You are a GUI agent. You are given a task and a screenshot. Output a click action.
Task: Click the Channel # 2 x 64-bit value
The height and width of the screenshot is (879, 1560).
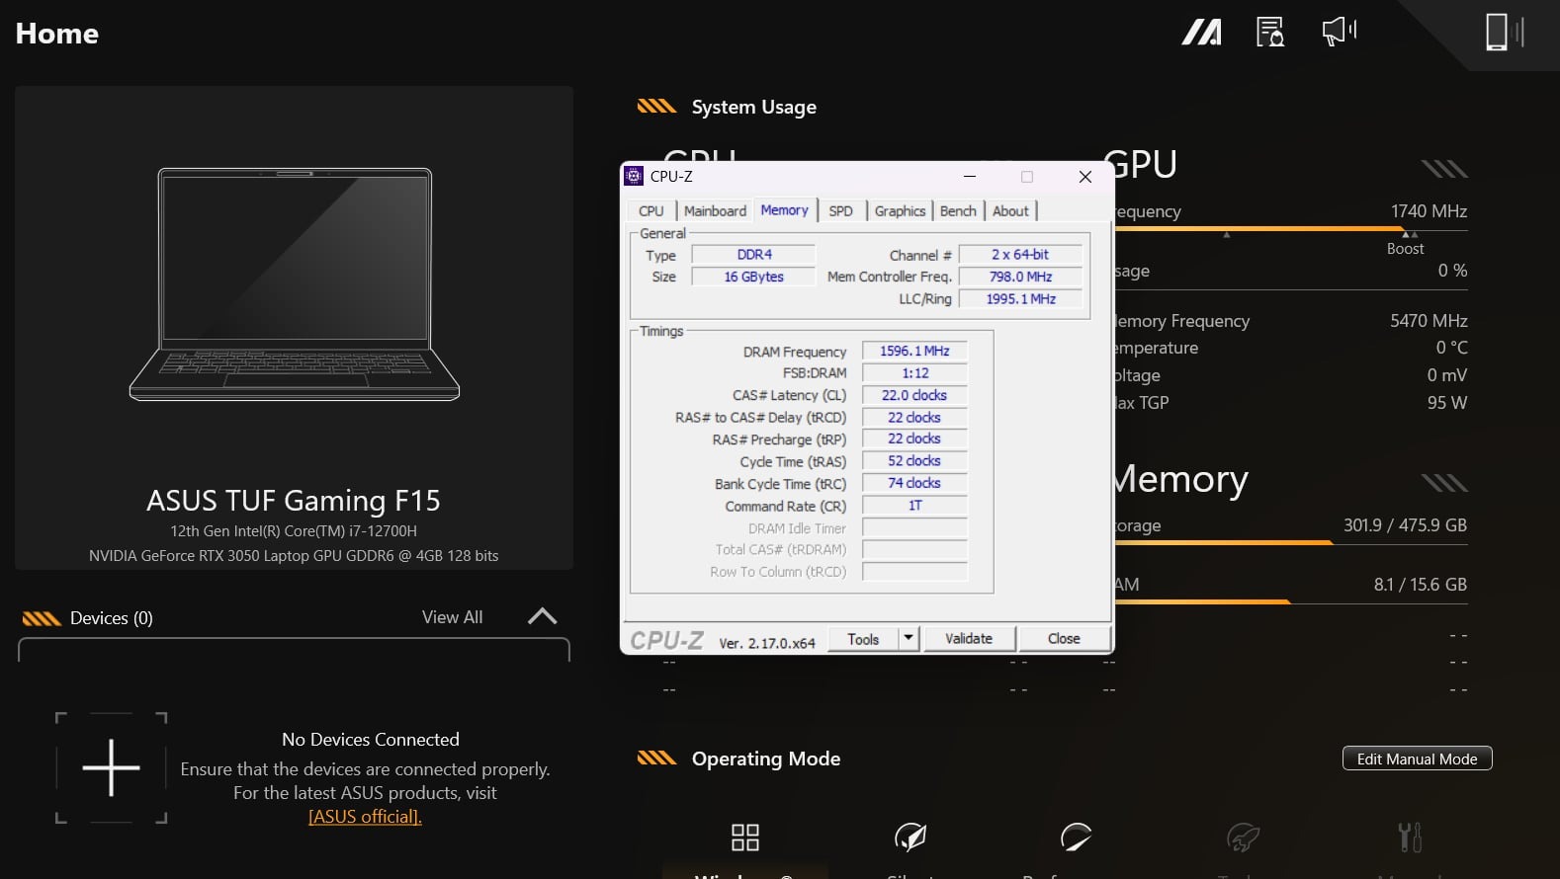coord(1020,255)
